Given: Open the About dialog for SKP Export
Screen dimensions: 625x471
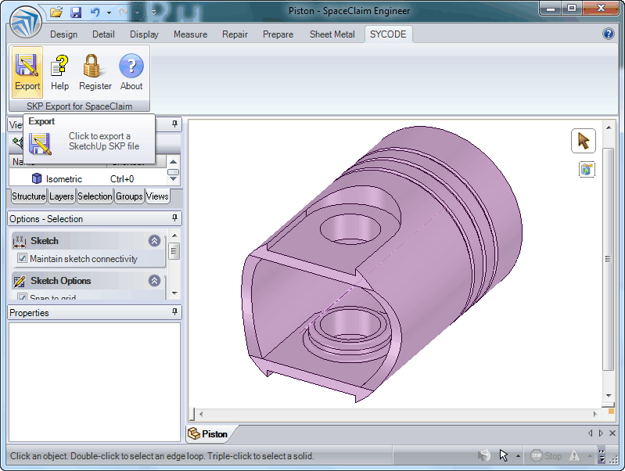Looking at the screenshot, I should click(131, 72).
